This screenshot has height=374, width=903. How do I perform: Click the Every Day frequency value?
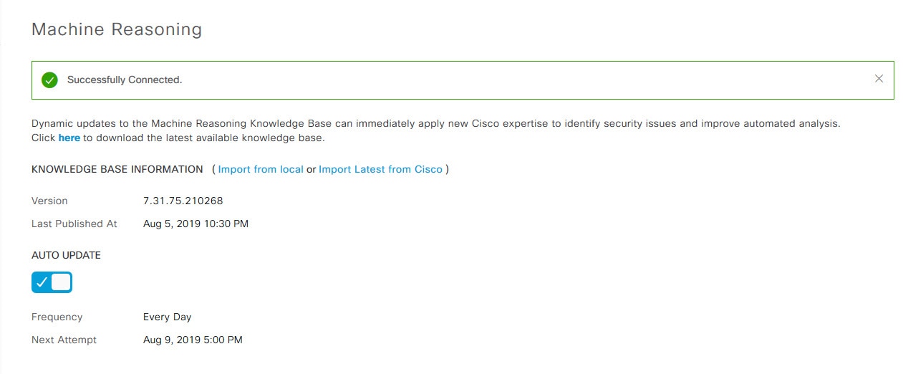click(x=167, y=317)
